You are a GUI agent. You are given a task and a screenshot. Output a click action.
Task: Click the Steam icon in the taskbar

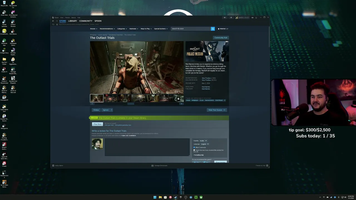point(175,197)
